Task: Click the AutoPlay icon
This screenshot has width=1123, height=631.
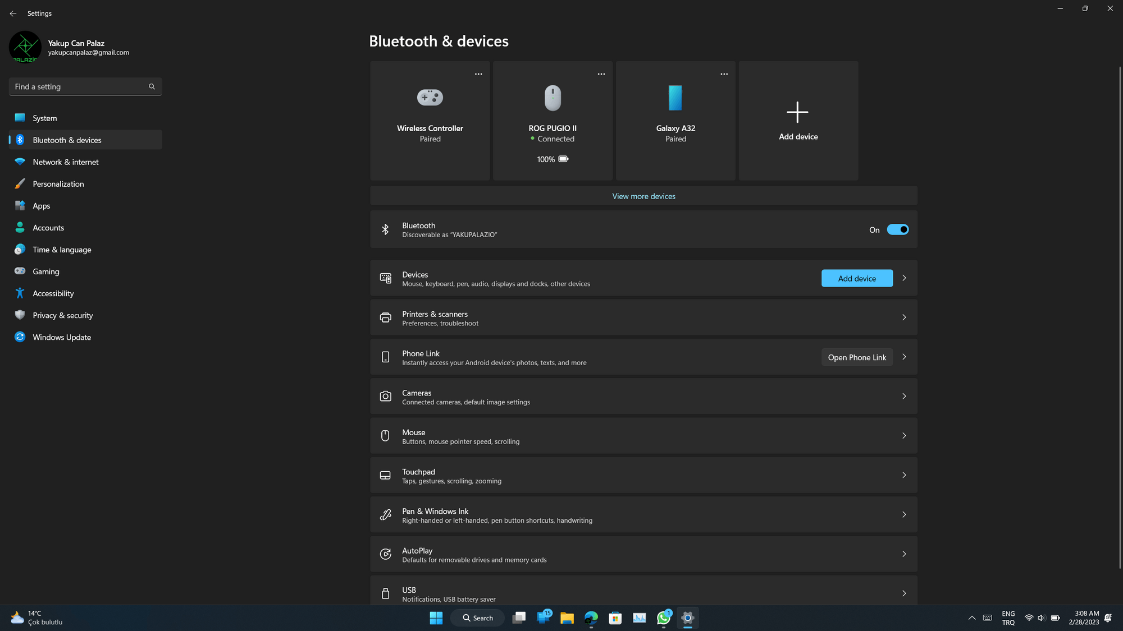Action: coord(385,554)
